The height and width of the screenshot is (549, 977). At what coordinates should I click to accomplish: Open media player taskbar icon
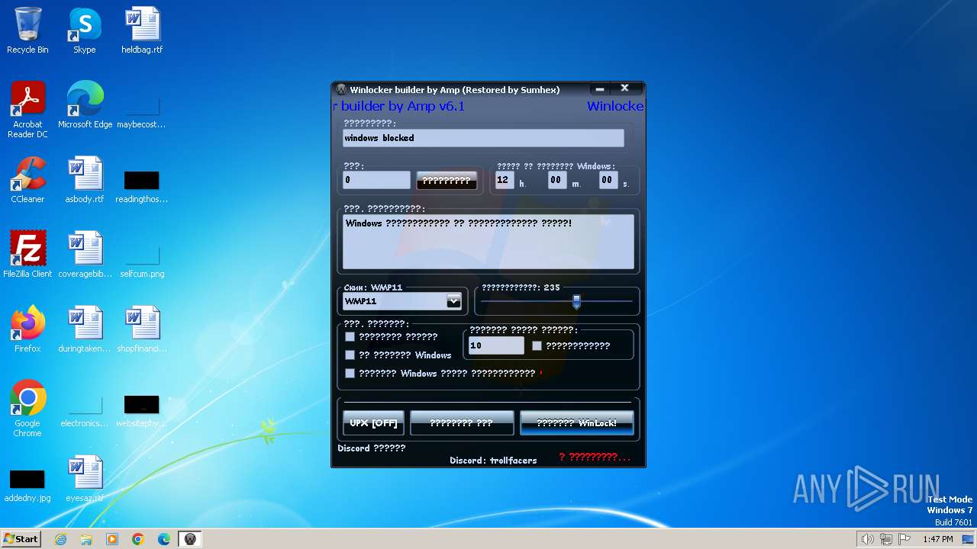coord(112,539)
